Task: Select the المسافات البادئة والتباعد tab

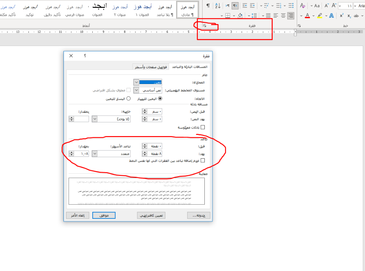Action: (x=189, y=67)
